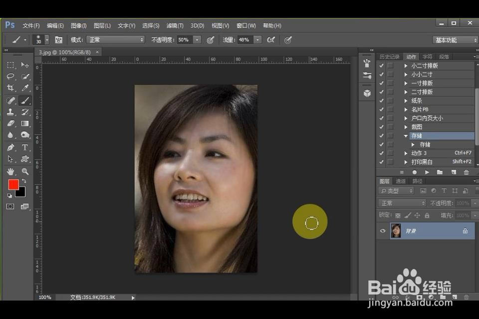Viewport: 479px width, 319px height.
Task: Open layer blend mode 正常 dropdown
Action: [402, 203]
